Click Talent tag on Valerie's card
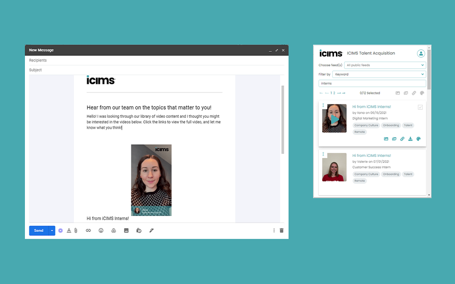 tap(408, 174)
